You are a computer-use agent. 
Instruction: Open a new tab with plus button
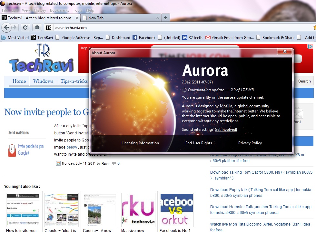[x=166, y=18]
